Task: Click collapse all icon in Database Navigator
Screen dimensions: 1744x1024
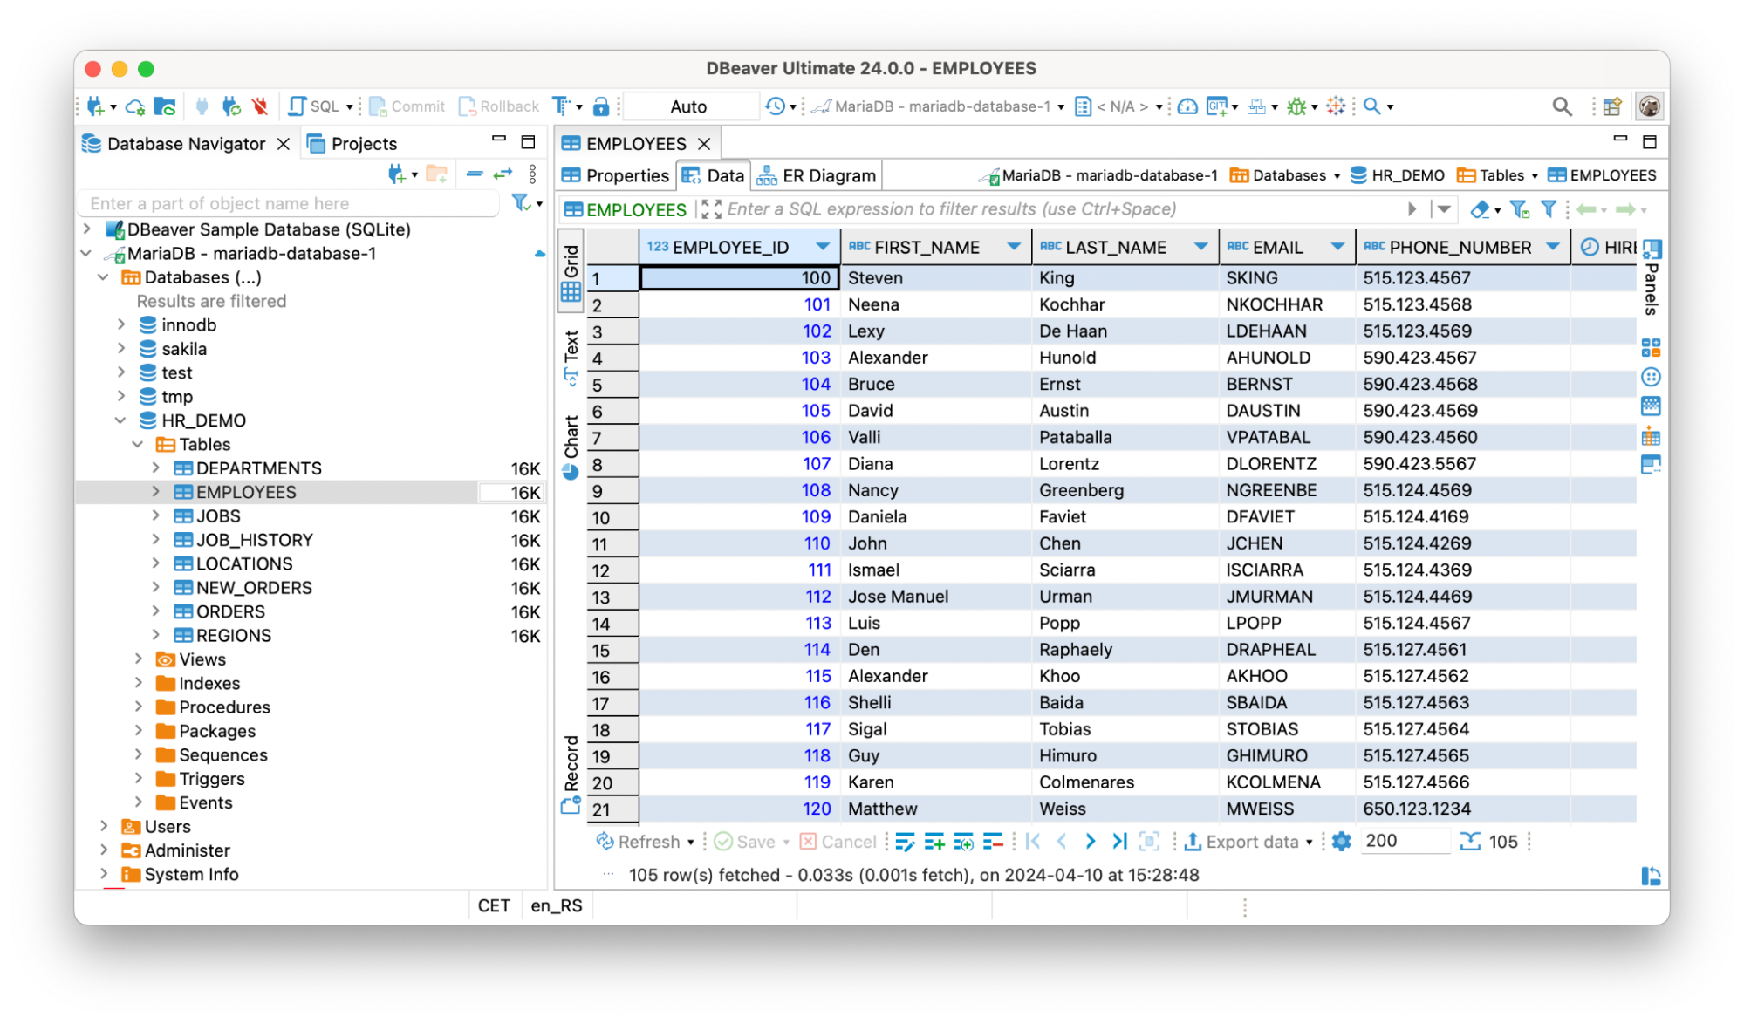Action: [475, 174]
